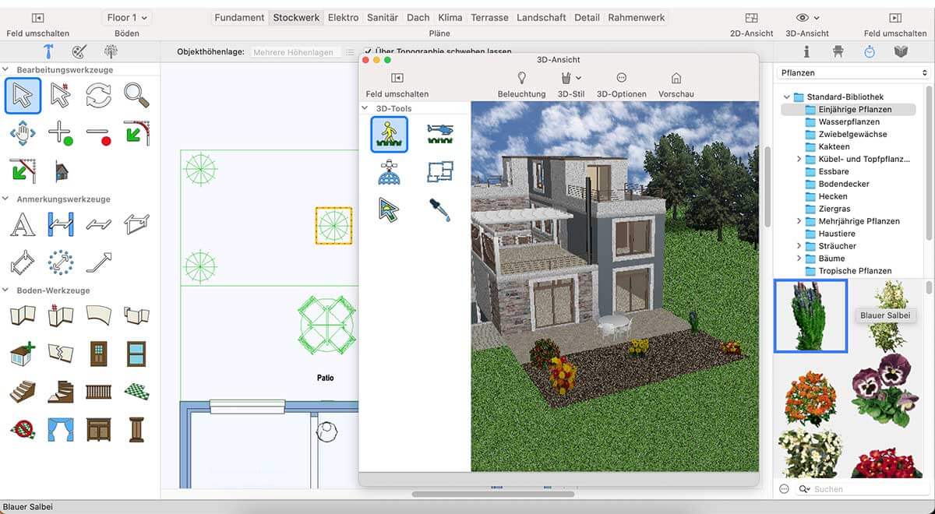Open the Floor 1 dropdown
The width and height of the screenshot is (935, 514).
[126, 17]
